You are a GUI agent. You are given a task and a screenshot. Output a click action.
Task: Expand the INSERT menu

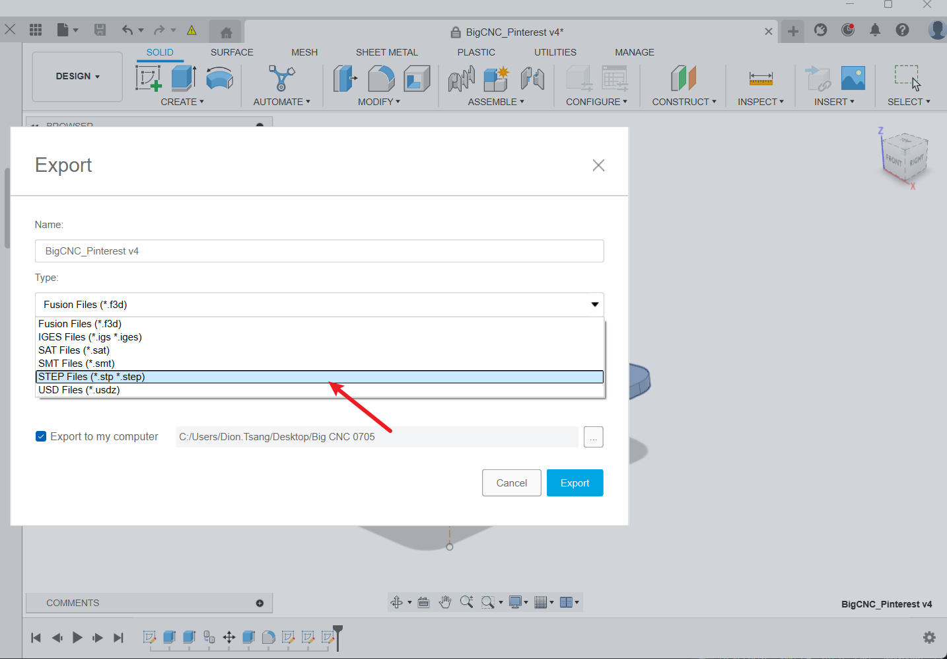click(x=834, y=102)
